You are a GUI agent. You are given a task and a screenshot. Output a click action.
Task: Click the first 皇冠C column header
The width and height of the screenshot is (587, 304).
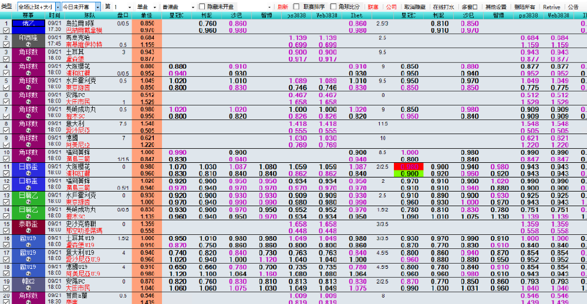coord(177,15)
